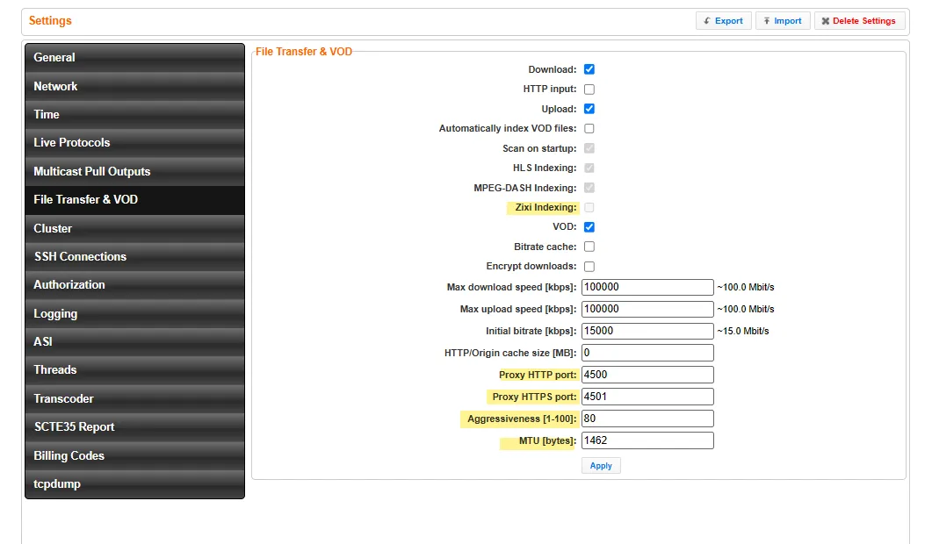The height and width of the screenshot is (544, 932).
Task: Click the 'Aggressiveness [1-100]:' label
Action: tap(522, 419)
